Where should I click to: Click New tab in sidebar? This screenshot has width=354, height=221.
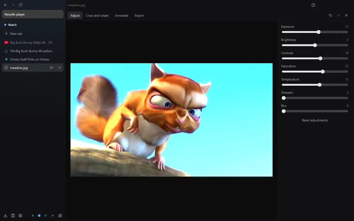tap(33, 33)
